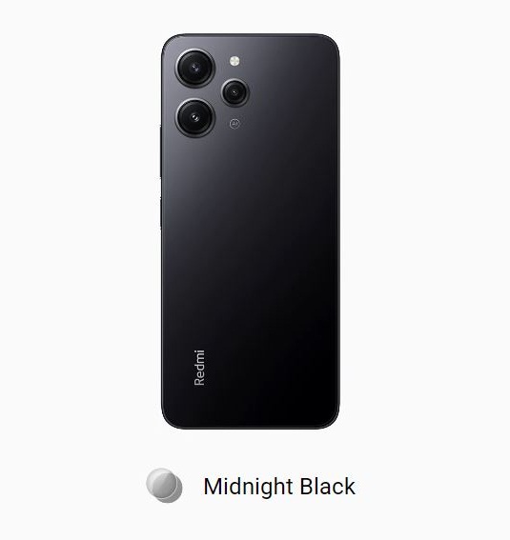Click the plain black back panel center
Viewport: 510px width, 540px height.
click(251, 241)
